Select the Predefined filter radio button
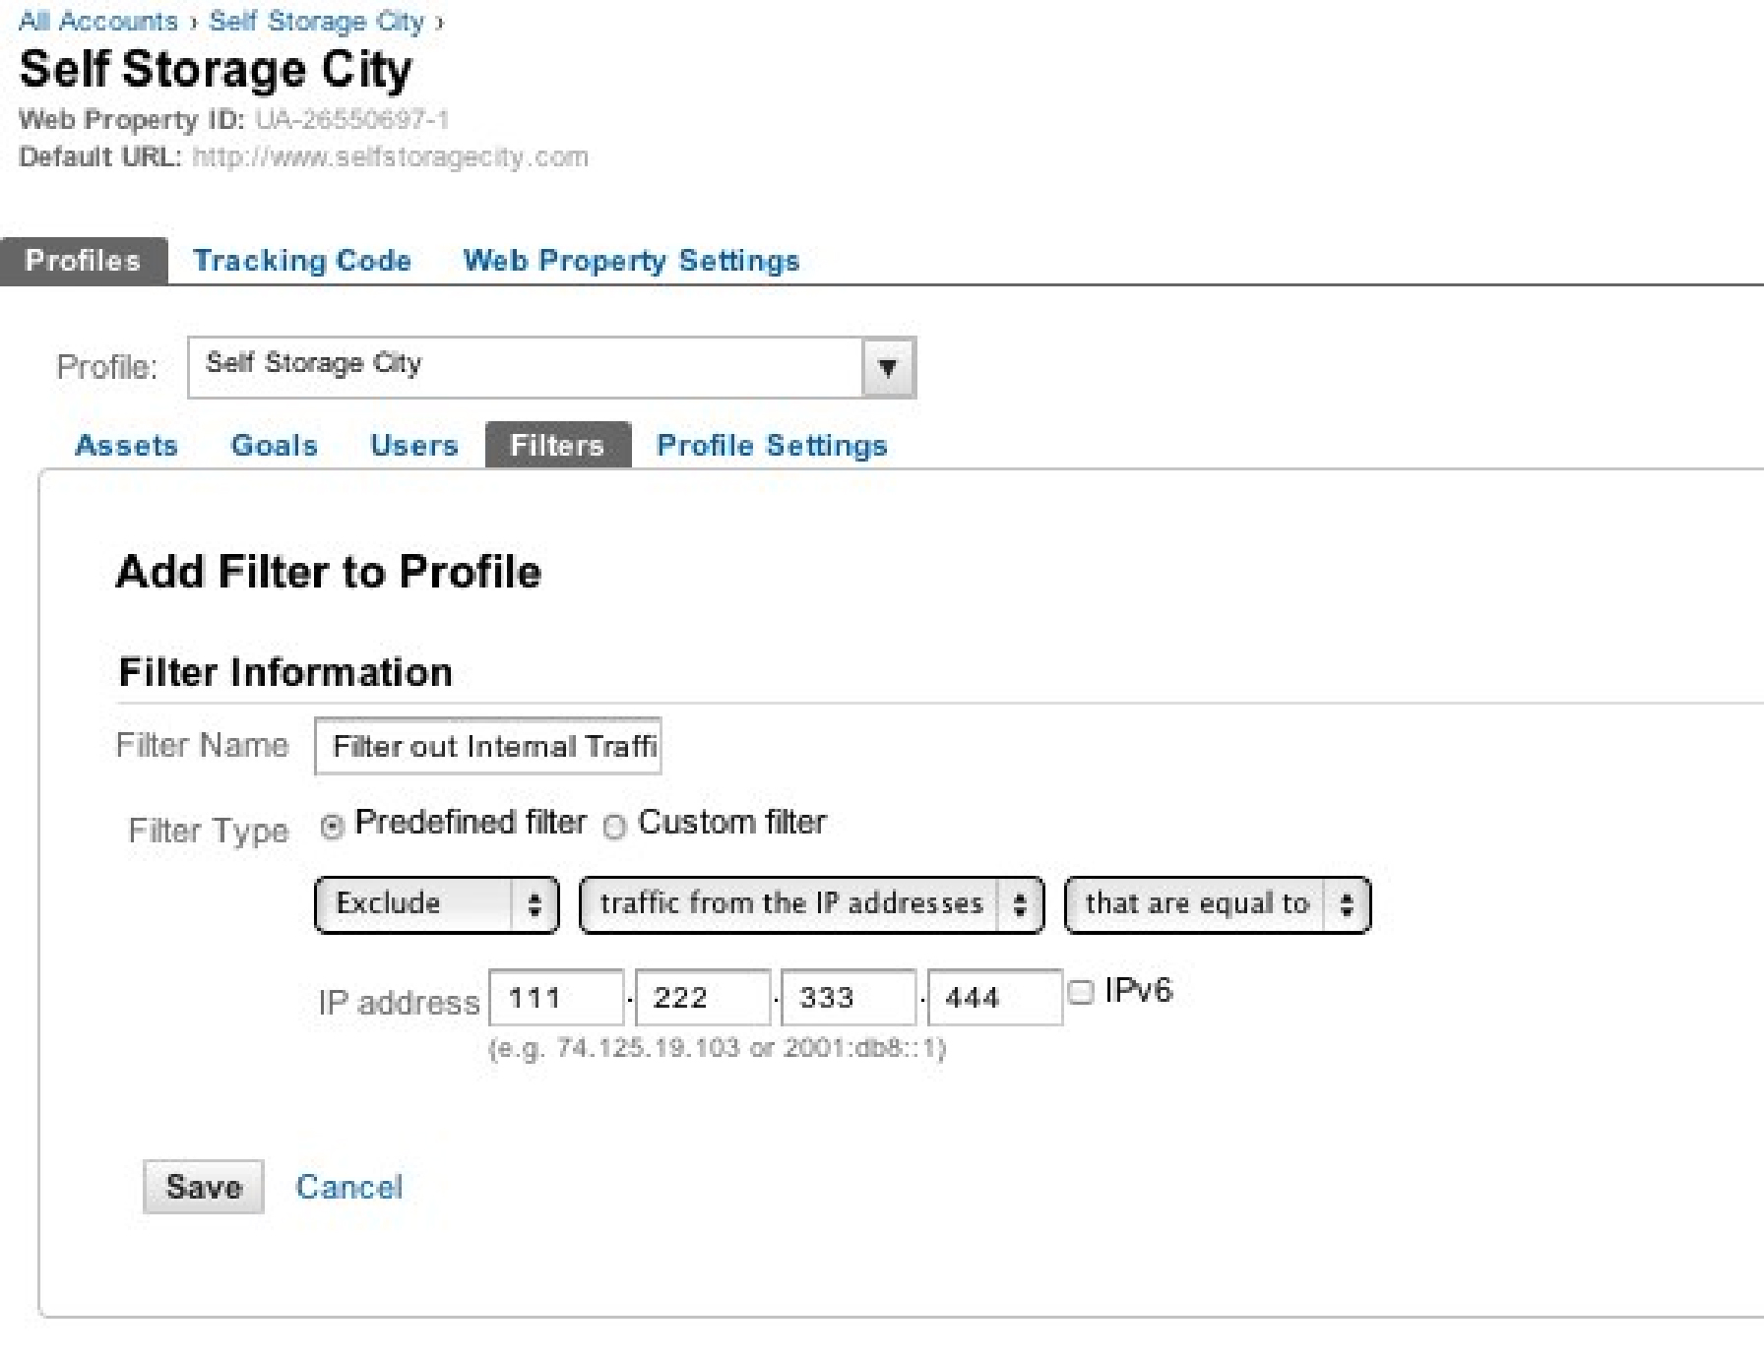The height and width of the screenshot is (1359, 1764). [x=333, y=827]
